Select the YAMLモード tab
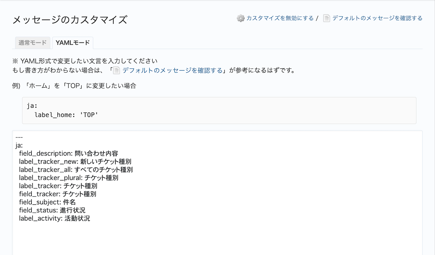435x255 pixels. tap(72, 43)
